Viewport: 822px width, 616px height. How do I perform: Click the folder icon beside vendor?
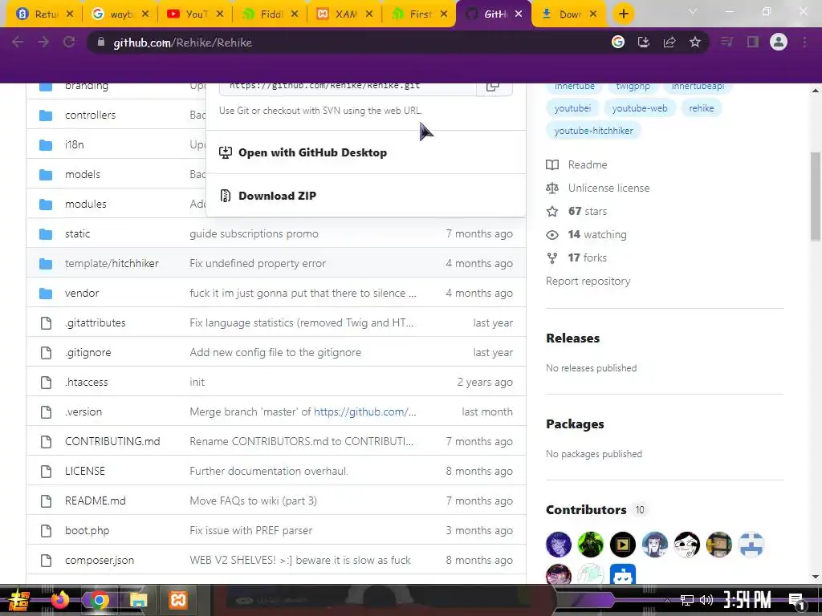[46, 294]
